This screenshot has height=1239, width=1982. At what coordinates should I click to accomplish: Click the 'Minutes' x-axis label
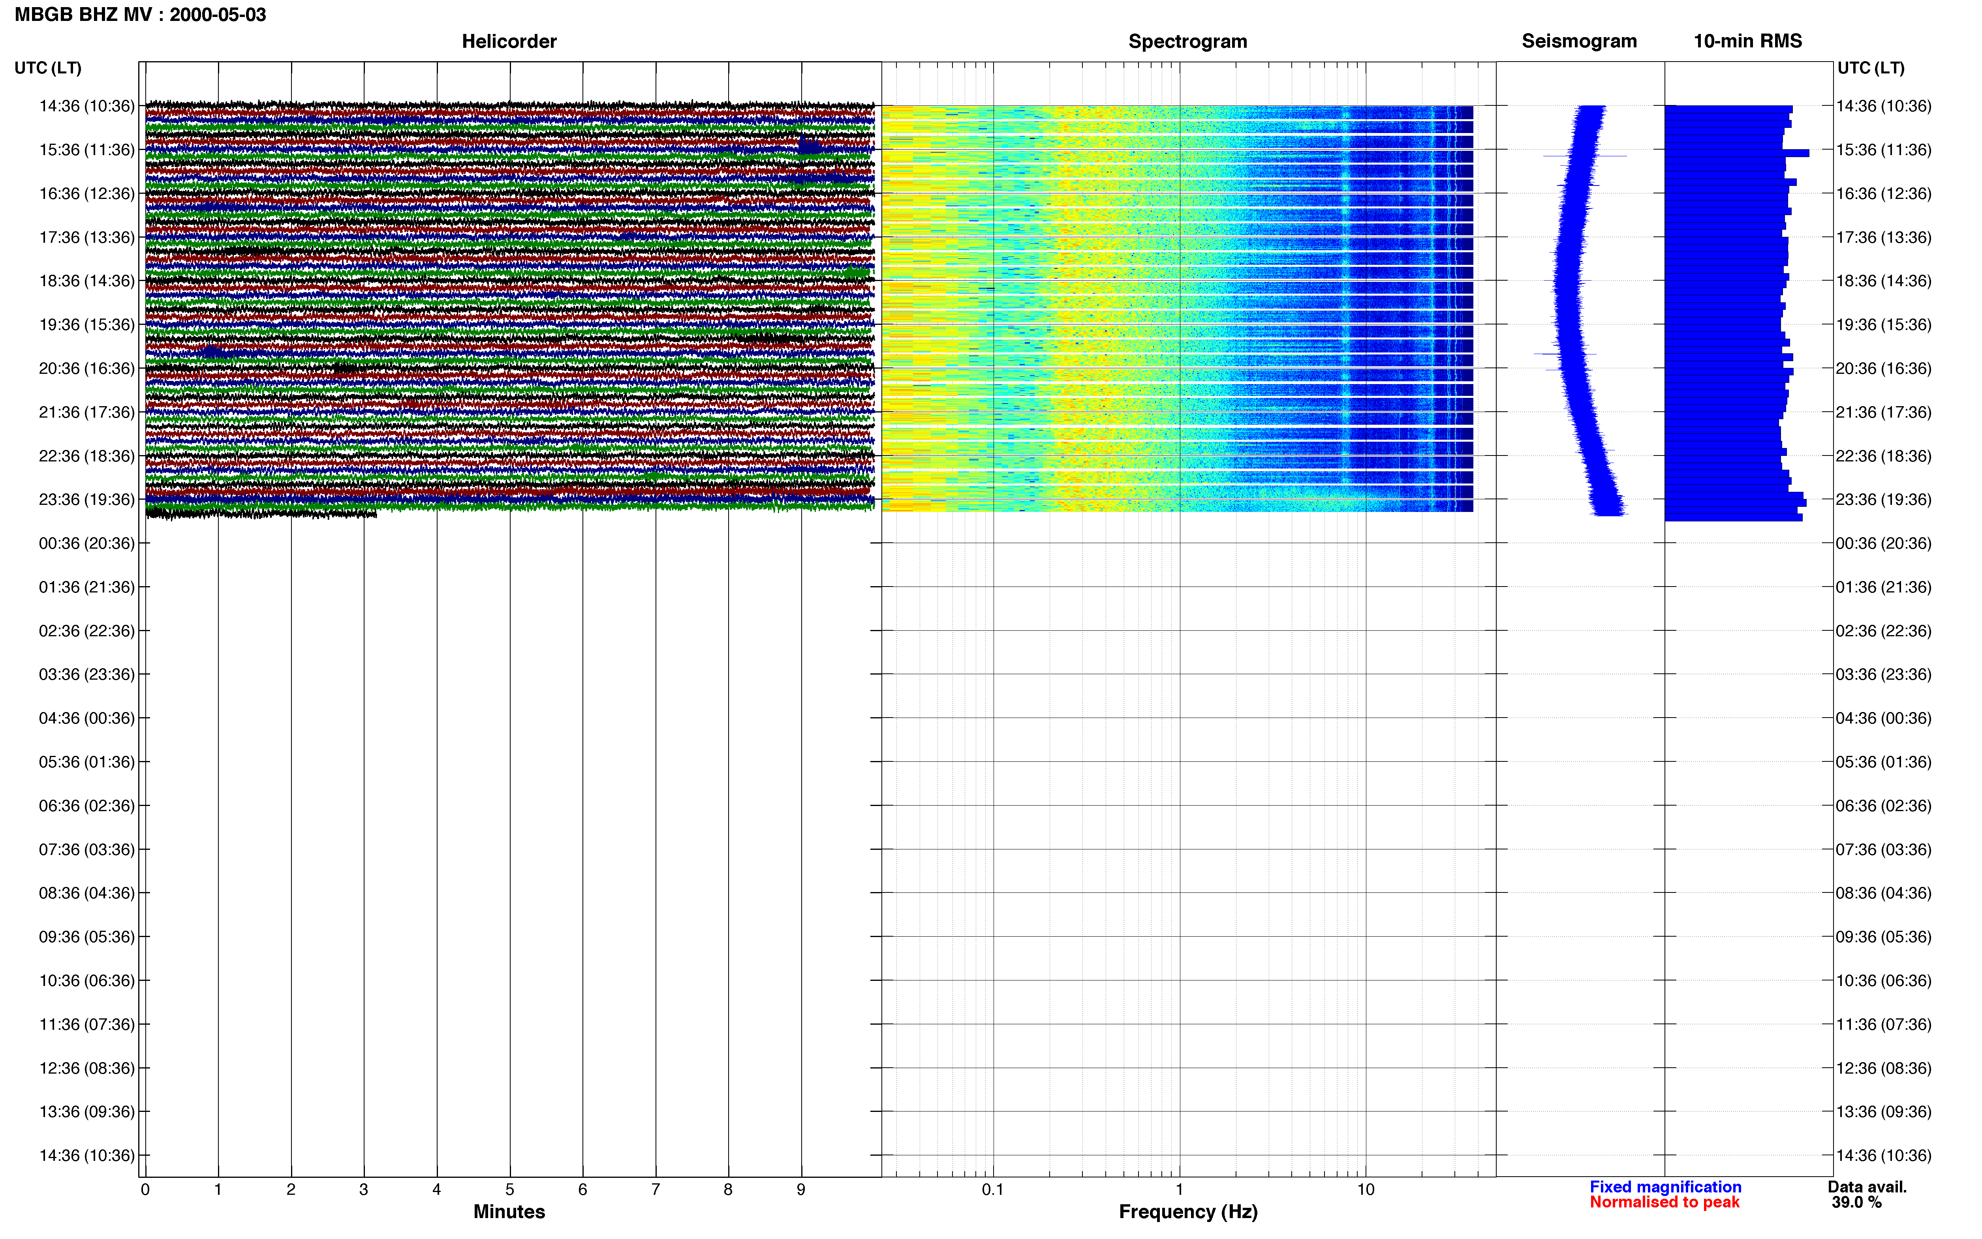[509, 1211]
